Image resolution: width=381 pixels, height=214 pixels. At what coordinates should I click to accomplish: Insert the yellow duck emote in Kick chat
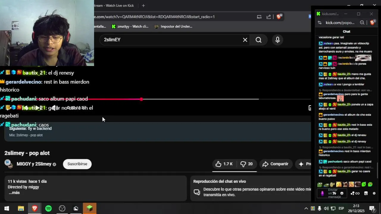[339, 185]
